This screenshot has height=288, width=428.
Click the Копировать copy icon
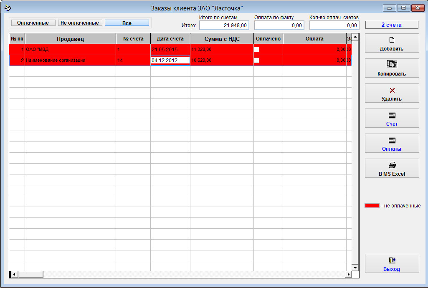[x=392, y=64]
